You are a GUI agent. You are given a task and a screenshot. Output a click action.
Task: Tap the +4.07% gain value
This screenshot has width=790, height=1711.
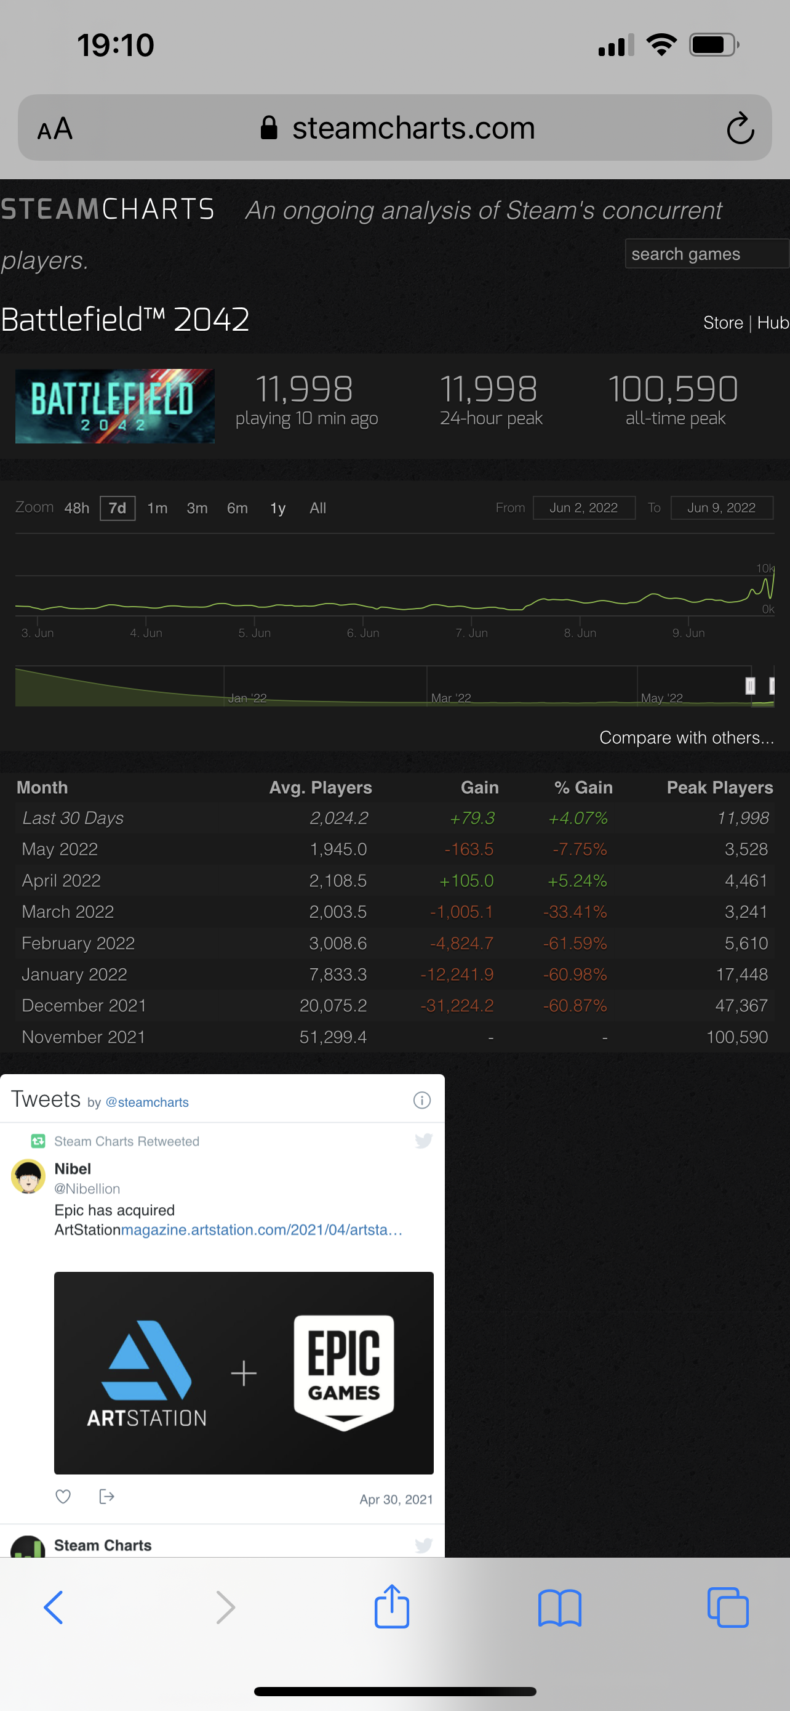pyautogui.click(x=578, y=819)
